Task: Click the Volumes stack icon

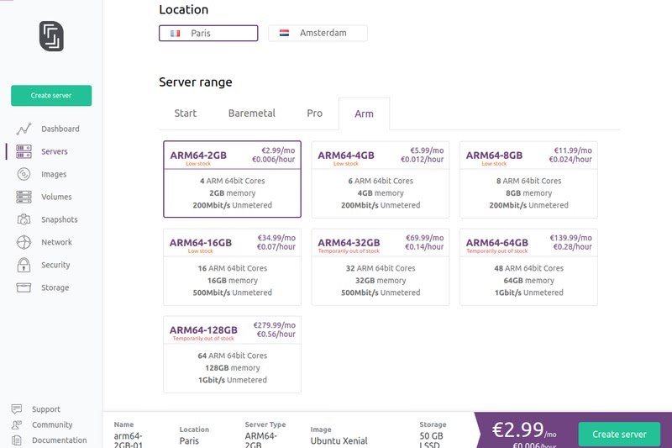Action: point(24,197)
